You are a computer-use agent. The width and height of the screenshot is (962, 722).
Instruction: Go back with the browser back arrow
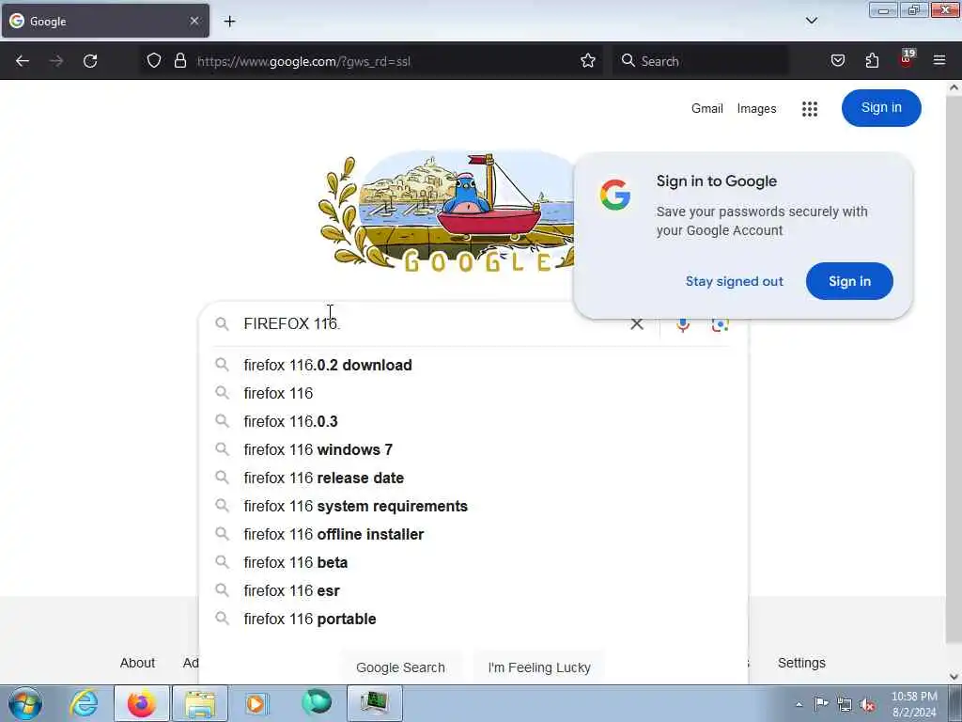pos(23,61)
